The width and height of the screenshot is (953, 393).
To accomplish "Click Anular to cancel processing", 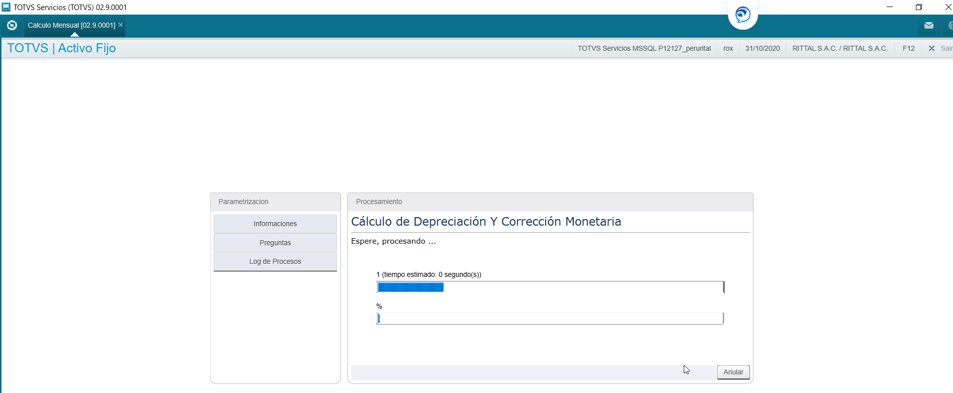I will 733,372.
